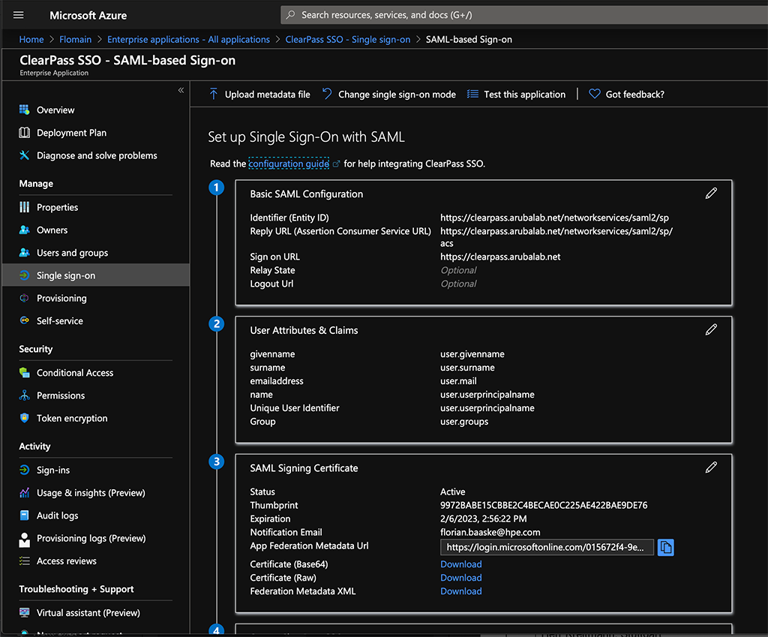Click the Self-service icon
768x637 pixels.
click(x=24, y=320)
